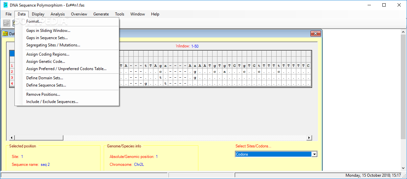This screenshot has width=407, height=179.
Task: Open the Analysis menu
Action: (58, 14)
